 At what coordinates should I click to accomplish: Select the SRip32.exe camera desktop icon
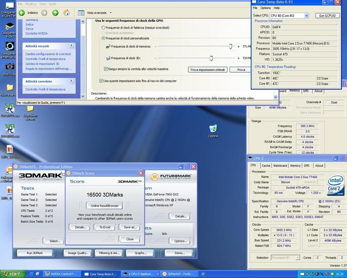(x=9, y=69)
